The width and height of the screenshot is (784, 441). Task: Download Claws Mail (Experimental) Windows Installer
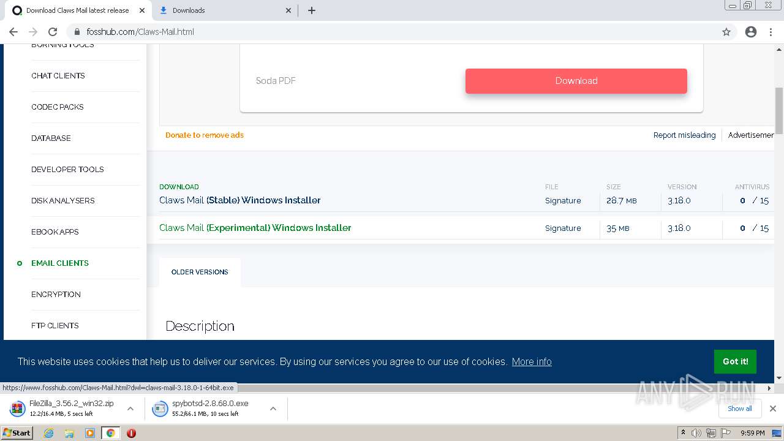click(x=255, y=228)
